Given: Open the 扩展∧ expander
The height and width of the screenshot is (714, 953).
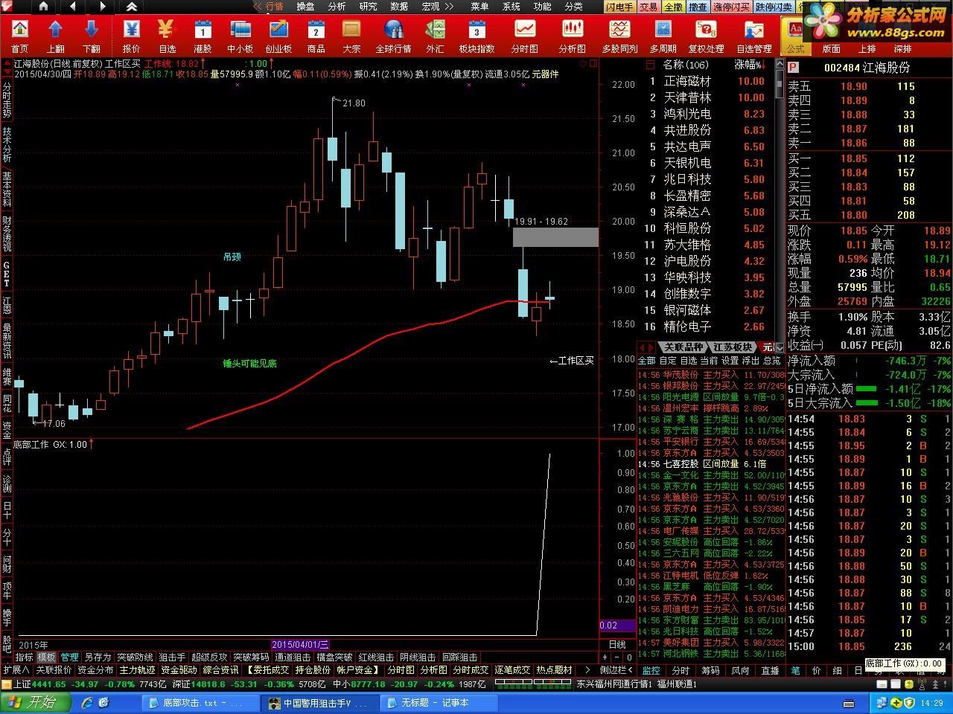Looking at the screenshot, I should pos(16,670).
